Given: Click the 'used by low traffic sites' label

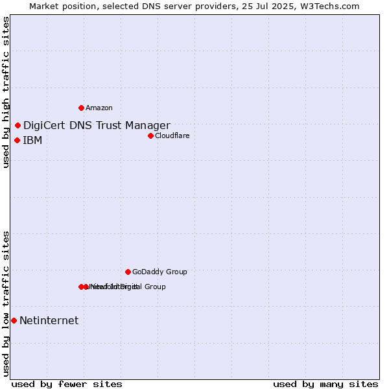Looking at the screenshot, I should [x=6, y=304].
